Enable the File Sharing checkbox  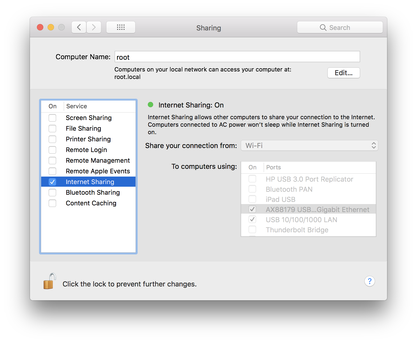coord(52,129)
